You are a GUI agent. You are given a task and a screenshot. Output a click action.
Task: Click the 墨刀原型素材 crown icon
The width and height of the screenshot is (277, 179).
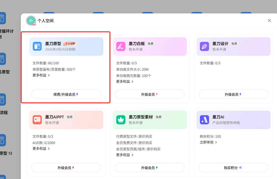tap(121, 120)
